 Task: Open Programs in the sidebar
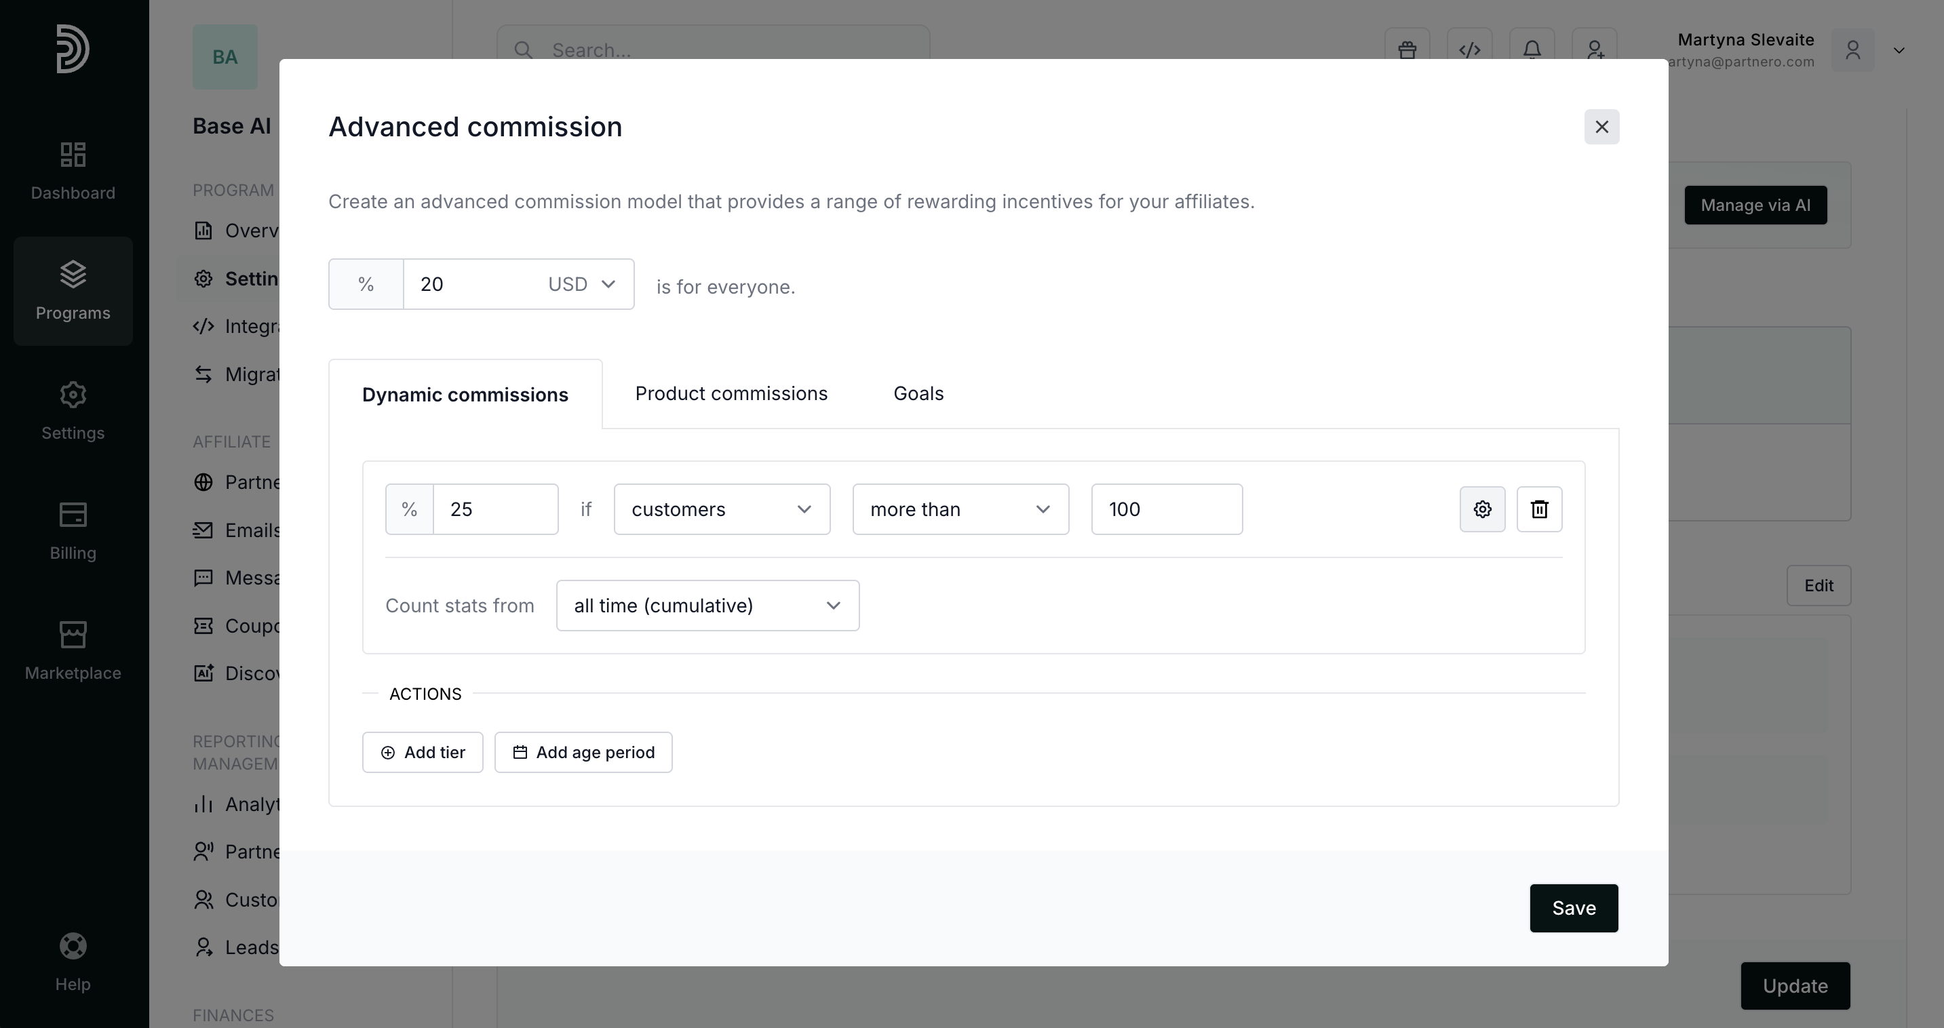coord(73,291)
